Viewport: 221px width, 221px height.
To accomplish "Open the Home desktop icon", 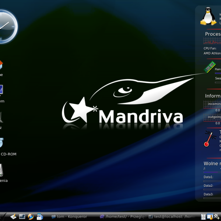I will 1,66.
